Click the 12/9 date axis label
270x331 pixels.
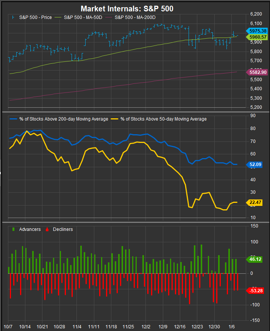163,327
